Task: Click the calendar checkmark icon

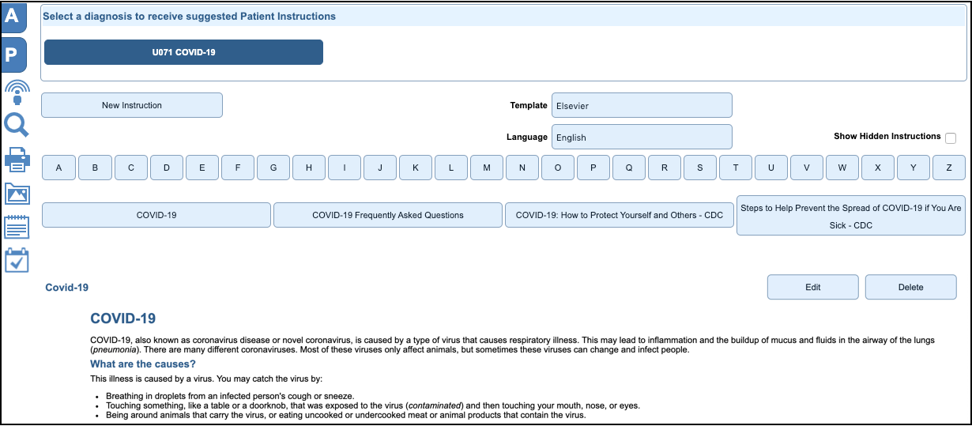Action: (17, 260)
